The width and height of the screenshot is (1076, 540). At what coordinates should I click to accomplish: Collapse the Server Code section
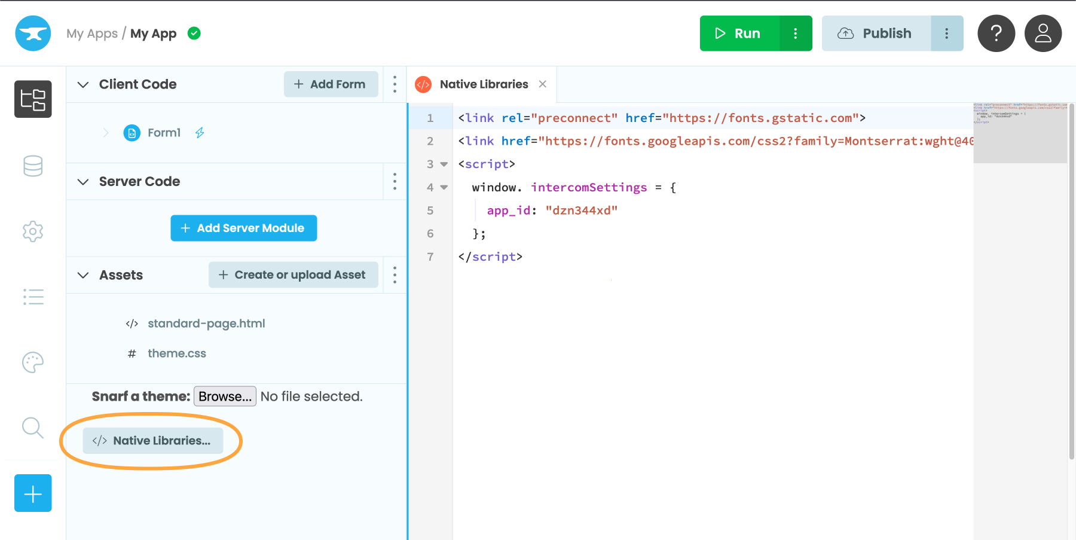point(83,181)
